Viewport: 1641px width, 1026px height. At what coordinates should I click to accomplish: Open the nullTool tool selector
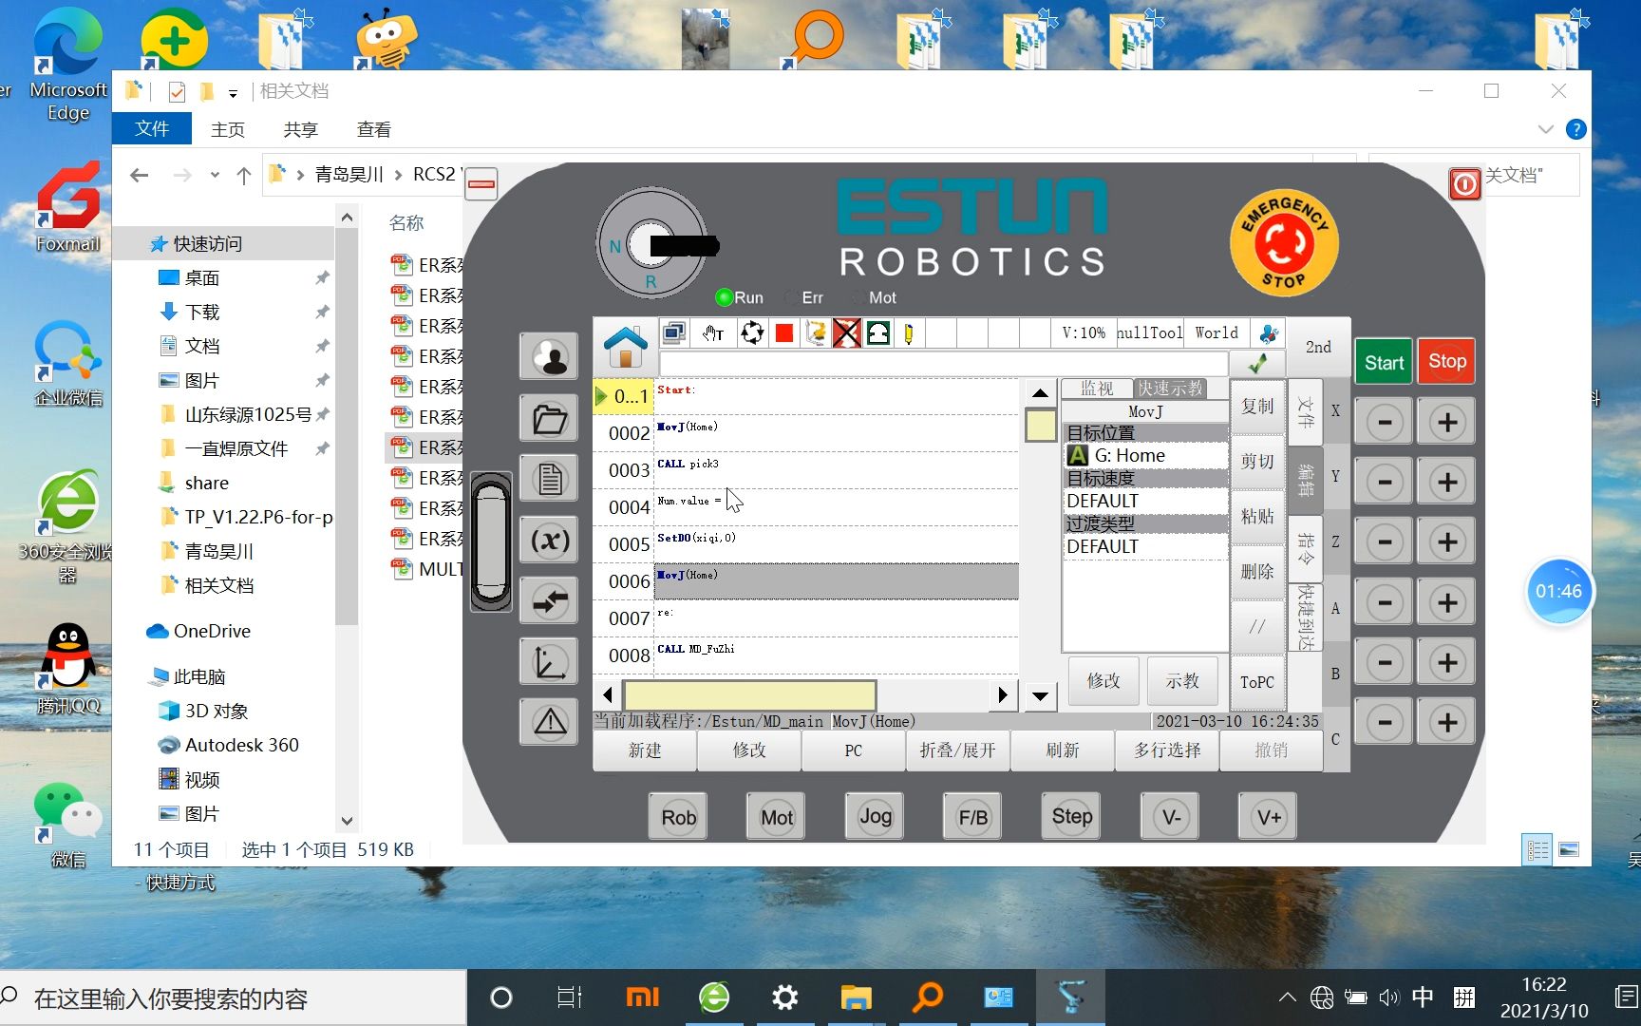point(1149,333)
